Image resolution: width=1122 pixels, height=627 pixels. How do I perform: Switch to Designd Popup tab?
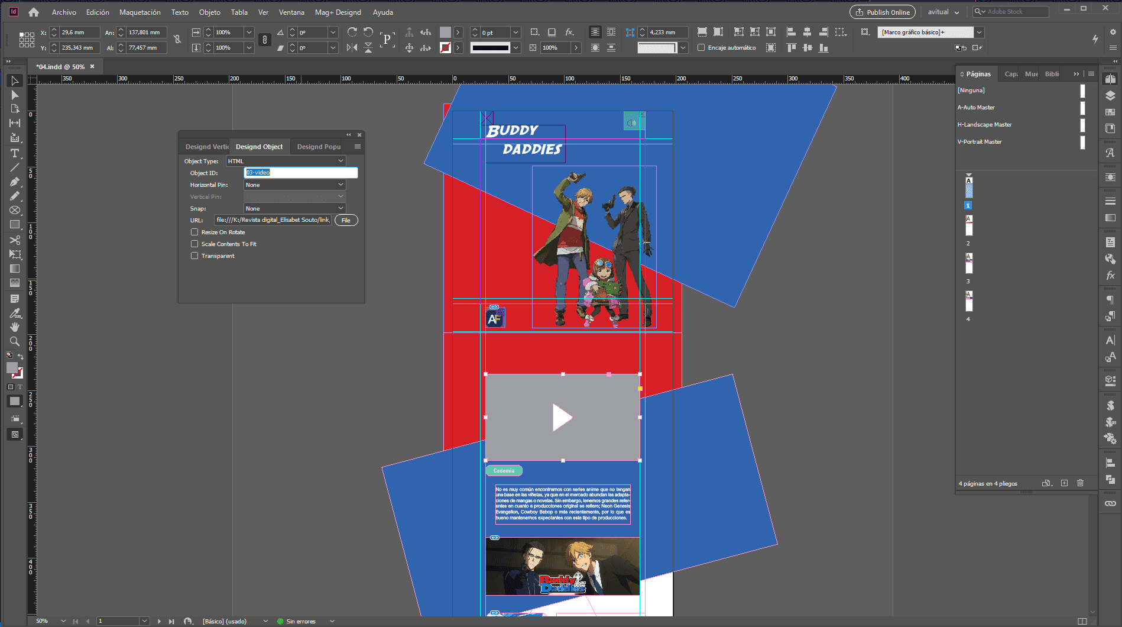pos(319,147)
